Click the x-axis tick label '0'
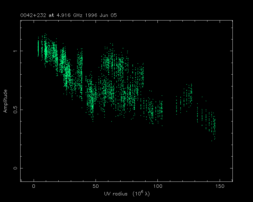253x202 pixels. (34, 186)
